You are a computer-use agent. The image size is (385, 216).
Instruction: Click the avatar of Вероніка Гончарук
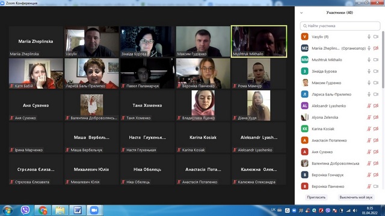tap(304, 175)
